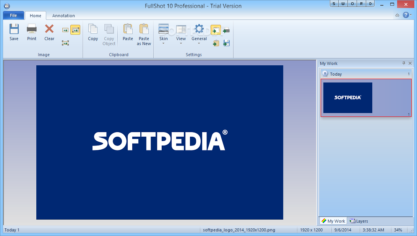This screenshot has width=417, height=236.
Task: Open the View settings dropdown
Action: tap(181, 34)
